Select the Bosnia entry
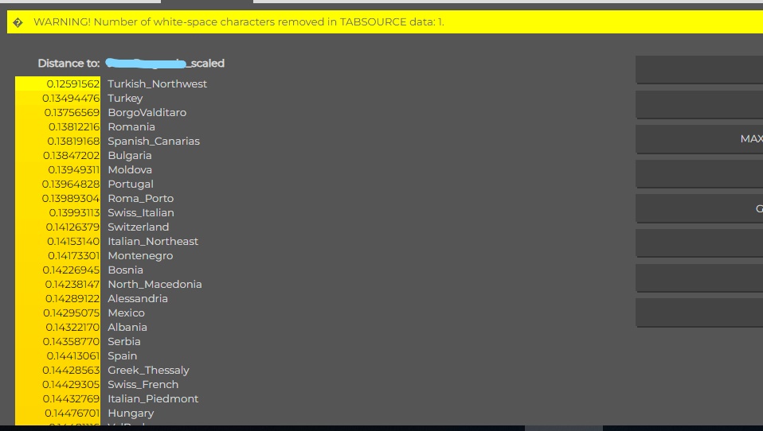 tap(125, 270)
